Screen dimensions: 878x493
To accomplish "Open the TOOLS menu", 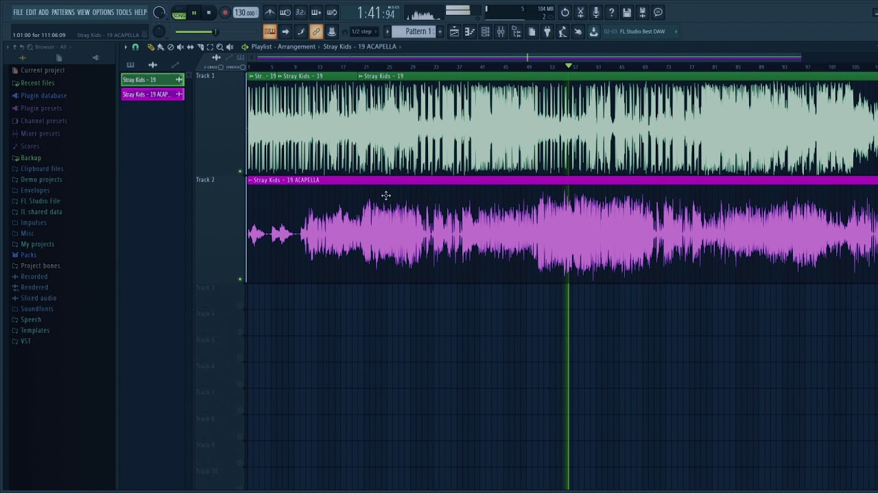I will coord(123,12).
